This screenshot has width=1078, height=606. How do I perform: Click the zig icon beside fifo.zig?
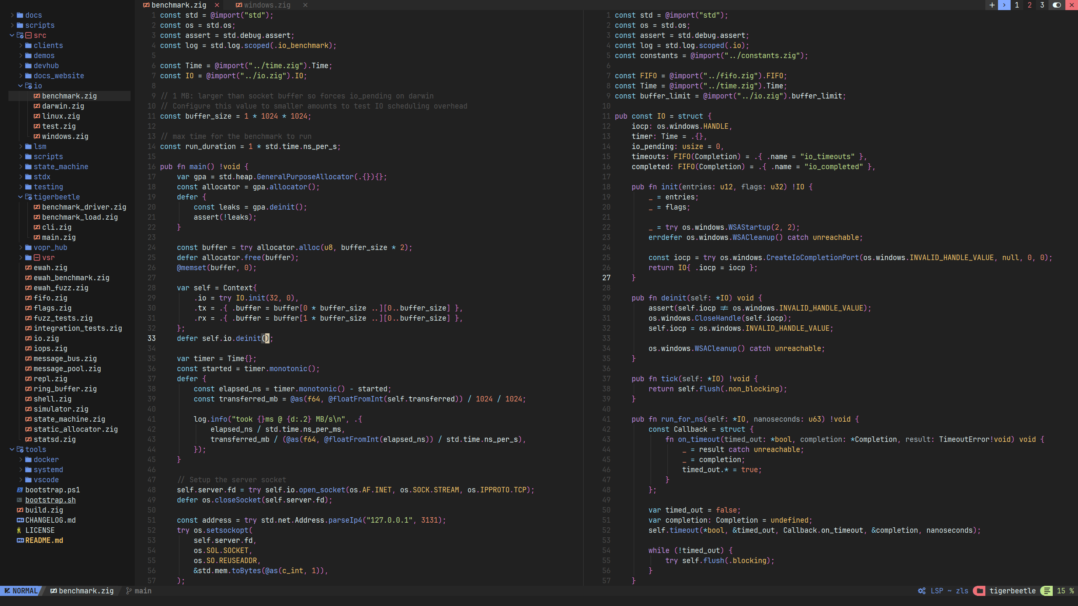click(x=28, y=298)
